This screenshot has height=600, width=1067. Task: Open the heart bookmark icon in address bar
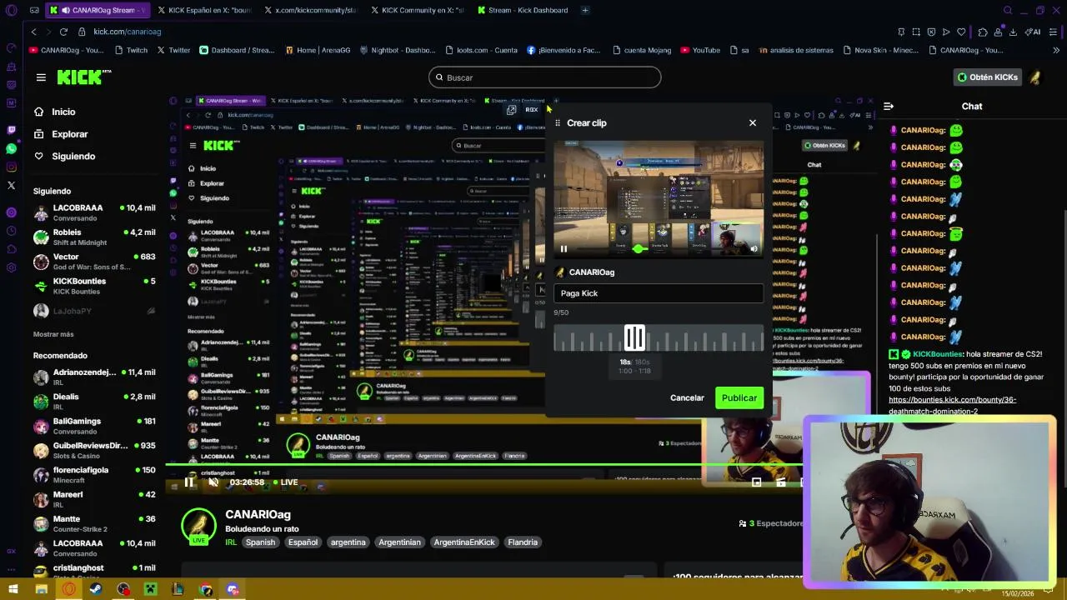[961, 32]
